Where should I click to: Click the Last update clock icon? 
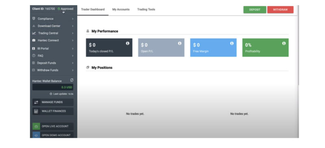click(51, 94)
